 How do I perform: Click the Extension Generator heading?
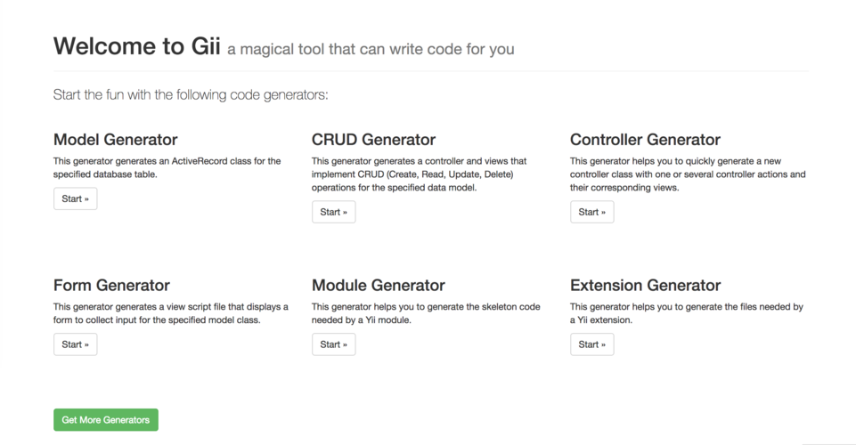click(645, 286)
